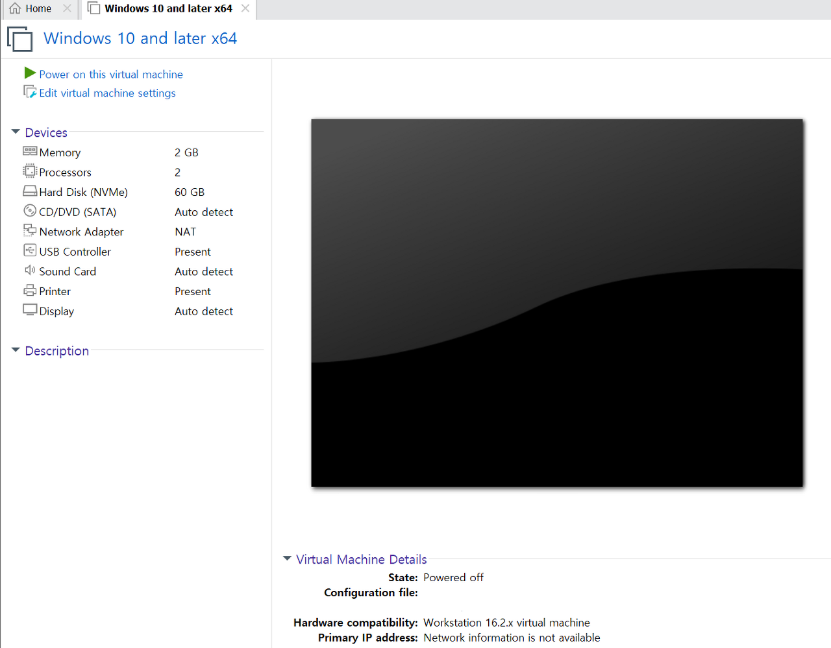Click the 60 GB hard disk value
The height and width of the screenshot is (648, 831).
pyautogui.click(x=190, y=192)
